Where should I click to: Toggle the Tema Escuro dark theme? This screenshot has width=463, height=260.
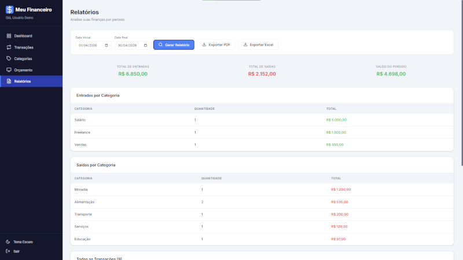click(x=23, y=242)
